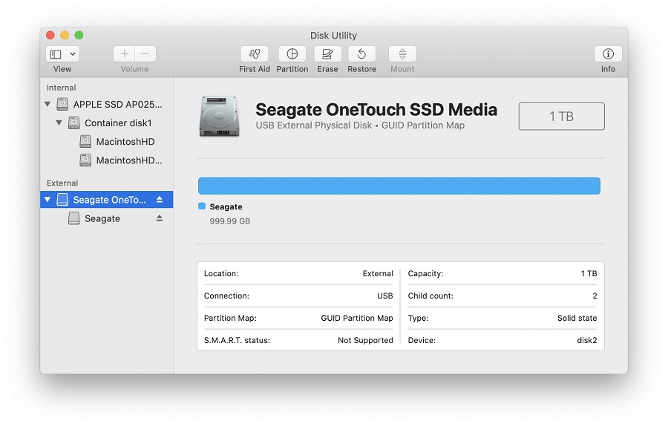Collapse the Seagate OneTouch disclosure triangle

(x=48, y=200)
